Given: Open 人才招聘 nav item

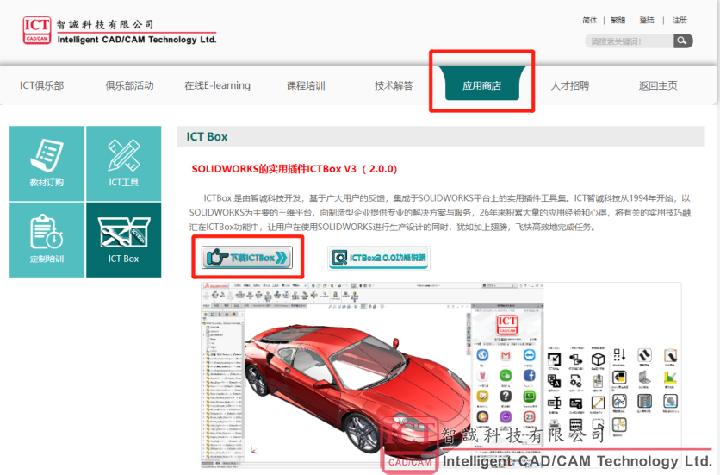Looking at the screenshot, I should click(x=570, y=85).
